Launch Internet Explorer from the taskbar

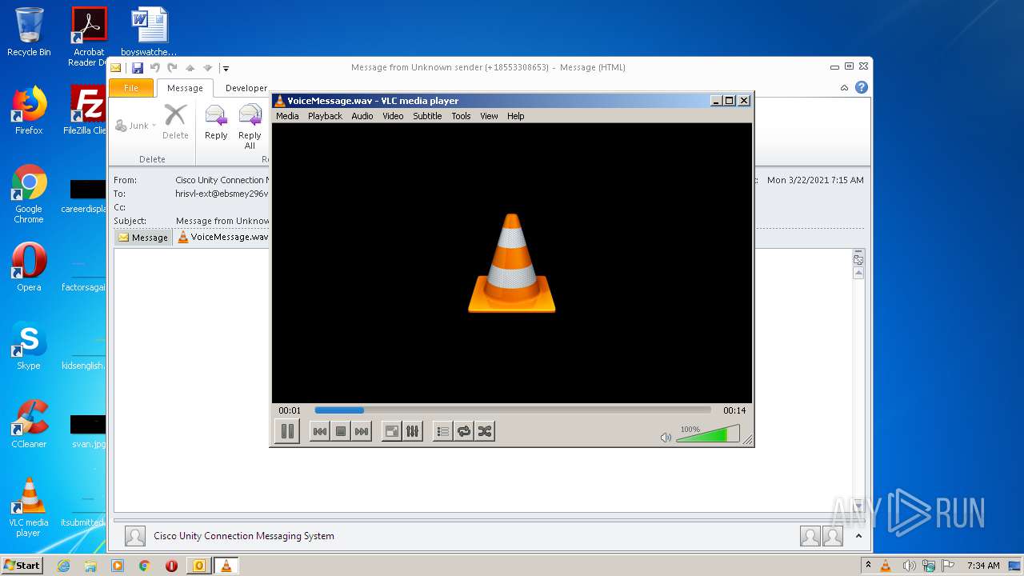(63, 566)
